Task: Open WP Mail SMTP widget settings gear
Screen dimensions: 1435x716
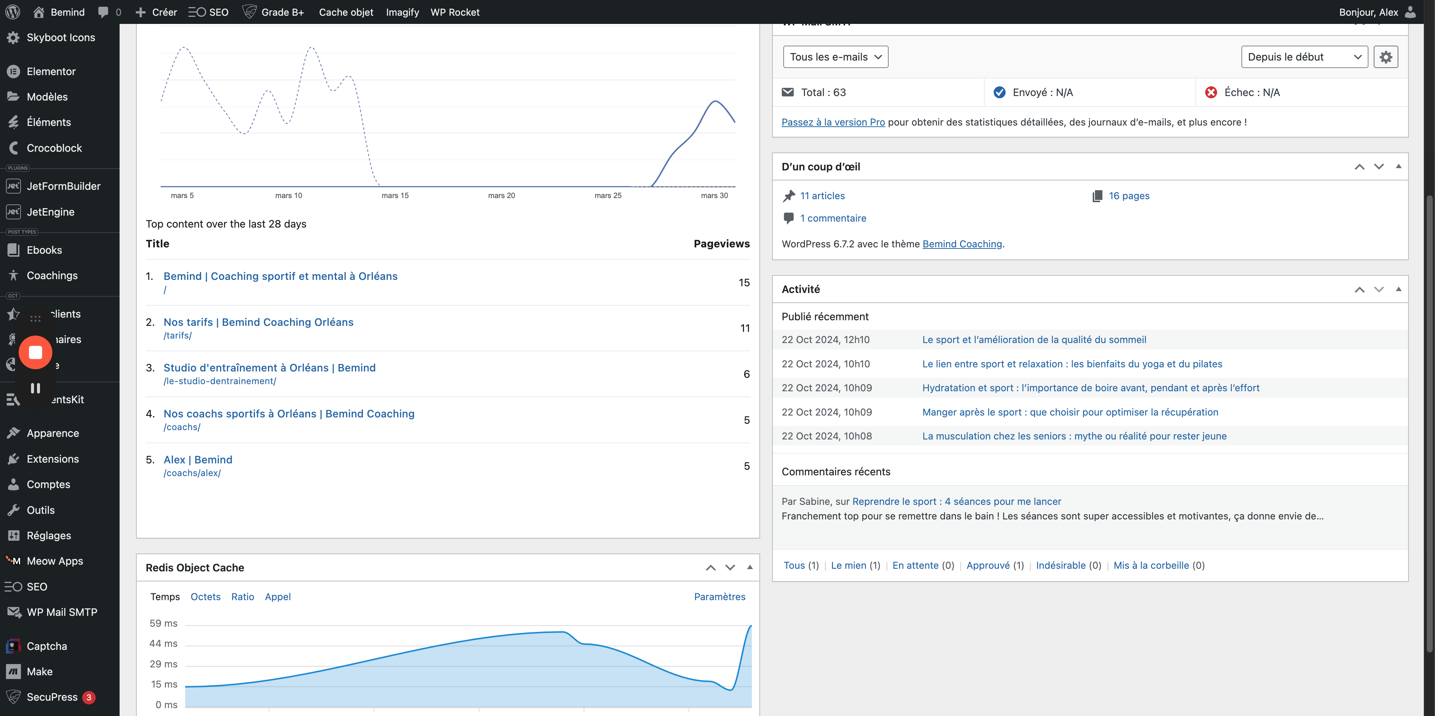Action: click(x=1385, y=57)
